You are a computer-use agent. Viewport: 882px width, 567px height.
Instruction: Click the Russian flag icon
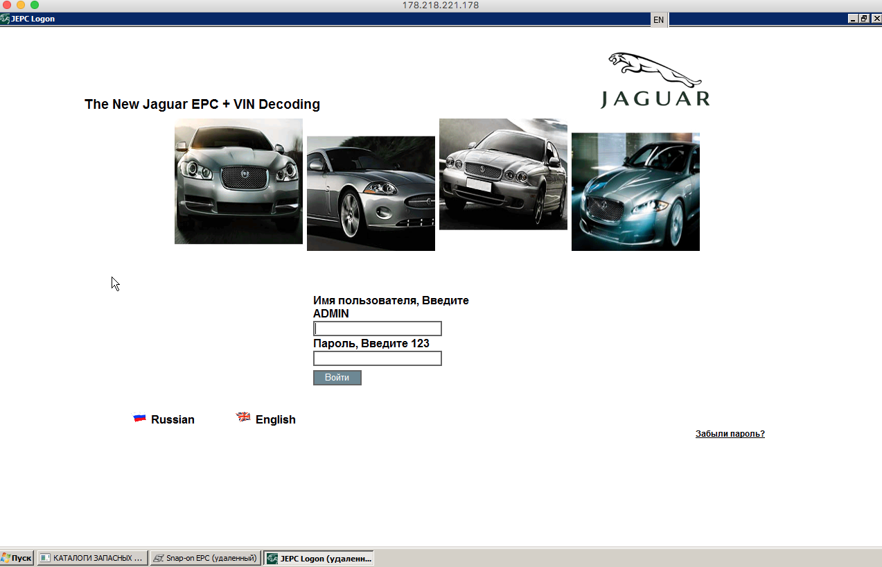pos(139,418)
